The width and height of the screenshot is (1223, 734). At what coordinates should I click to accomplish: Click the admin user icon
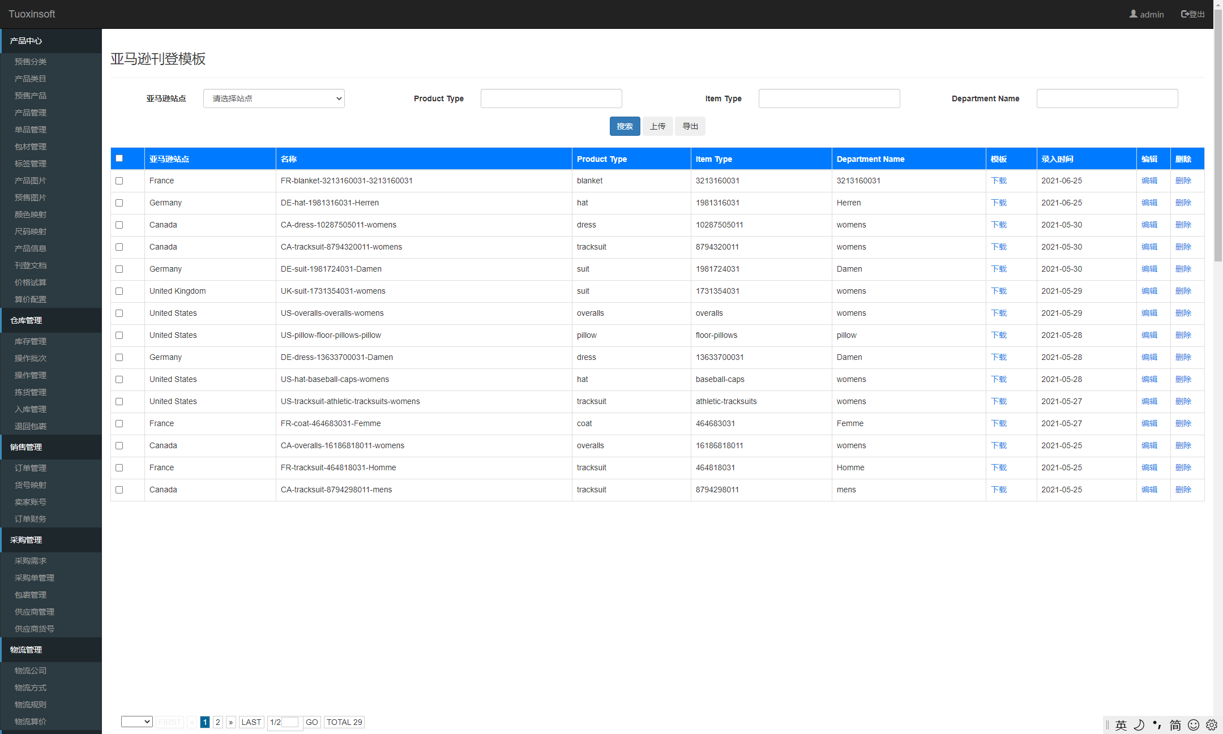(1133, 14)
